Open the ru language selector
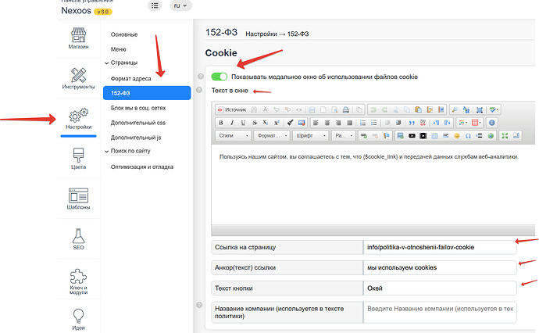Viewport: 539px width, 333px height. [x=180, y=5]
